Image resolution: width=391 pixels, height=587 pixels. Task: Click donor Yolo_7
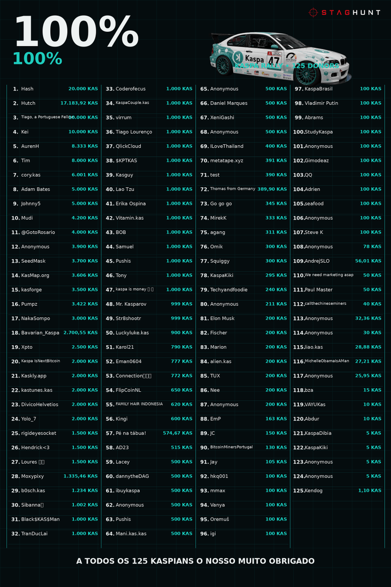pyautogui.click(x=29, y=419)
